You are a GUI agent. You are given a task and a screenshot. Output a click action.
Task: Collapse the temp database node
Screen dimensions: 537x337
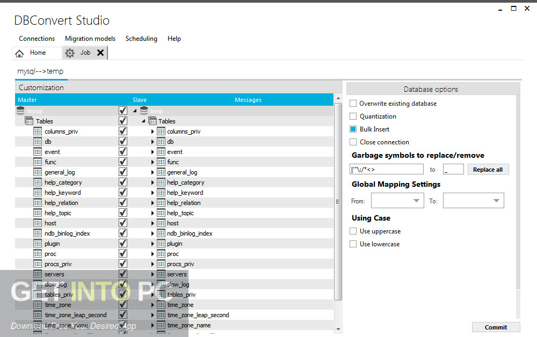coord(135,111)
